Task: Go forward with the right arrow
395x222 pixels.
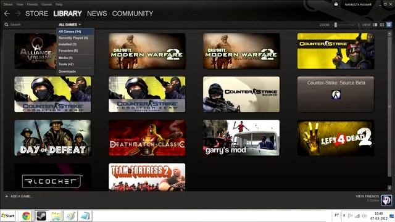Action: click(x=18, y=14)
